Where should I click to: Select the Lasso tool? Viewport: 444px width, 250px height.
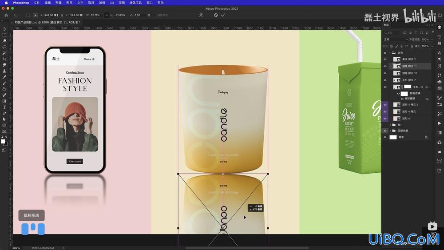tap(4, 47)
